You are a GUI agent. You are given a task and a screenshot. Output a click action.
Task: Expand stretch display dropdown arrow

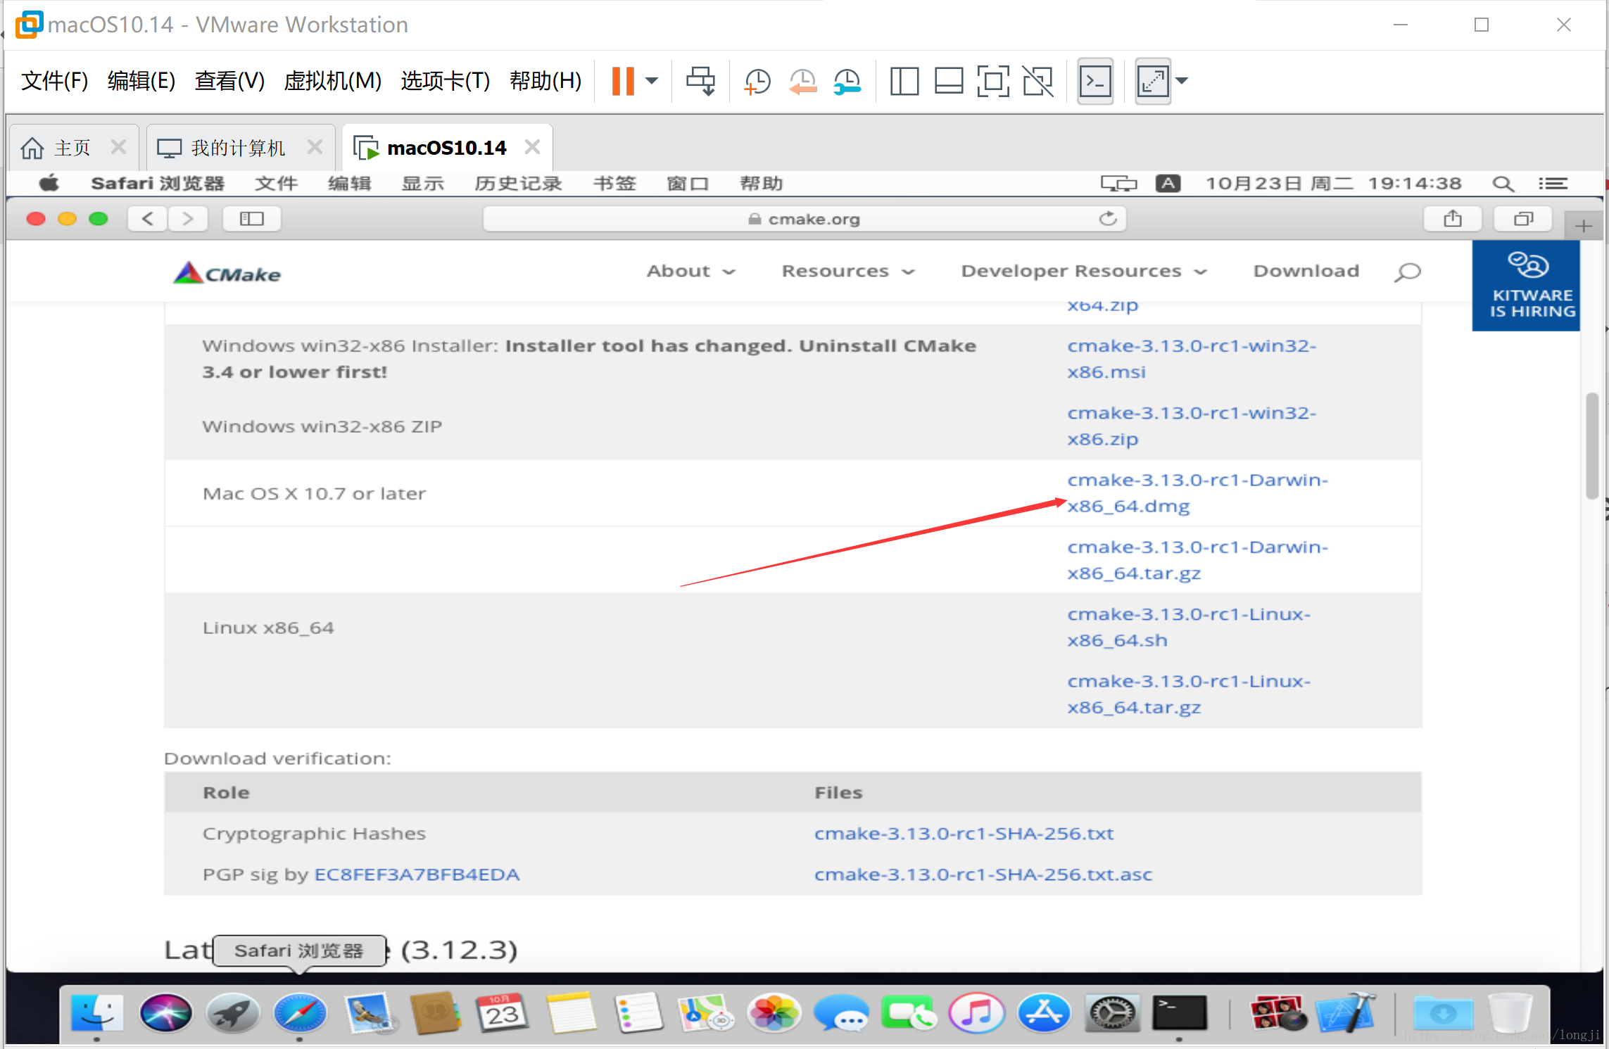click(1182, 81)
